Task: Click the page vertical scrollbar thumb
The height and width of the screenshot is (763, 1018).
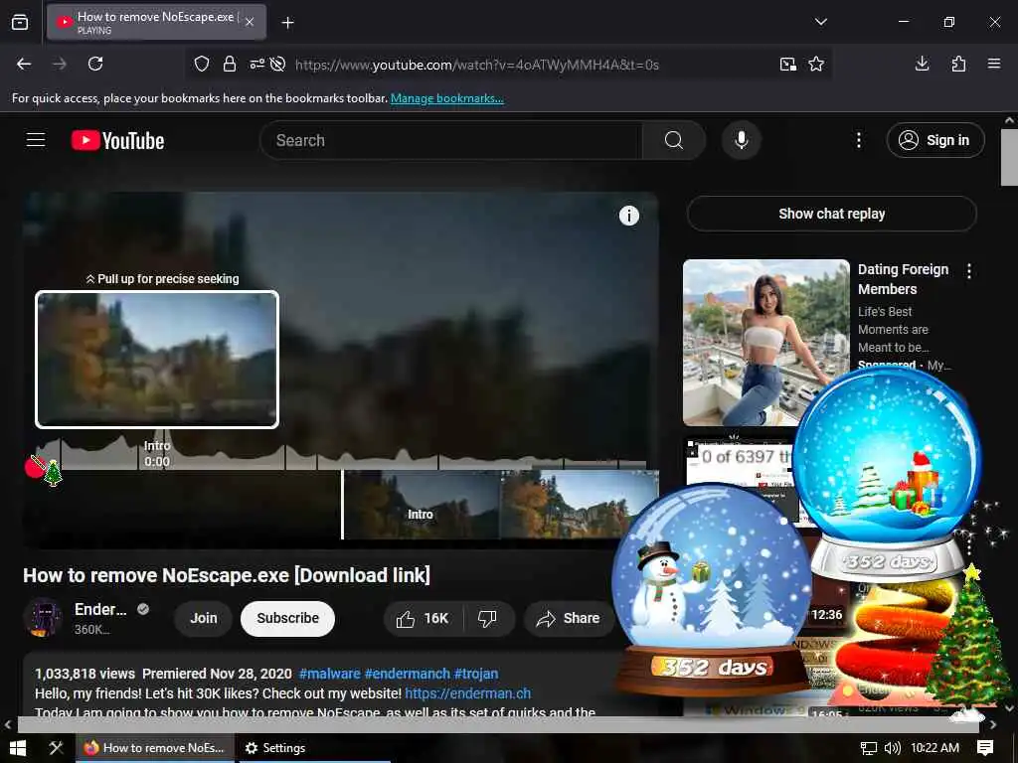Action: coord(1009,156)
